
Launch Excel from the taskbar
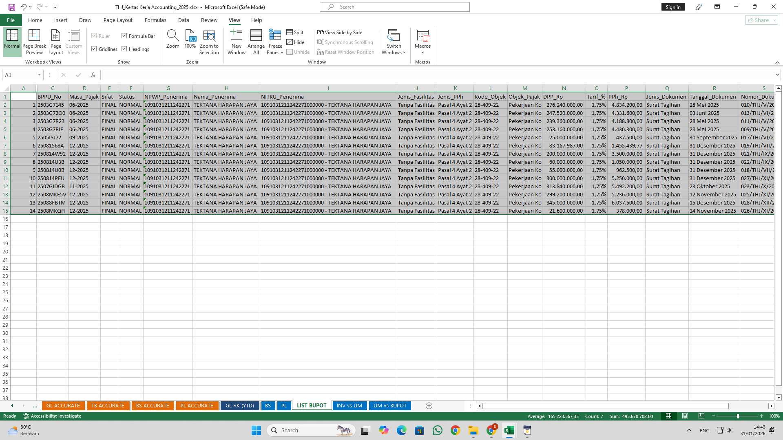pyautogui.click(x=509, y=430)
